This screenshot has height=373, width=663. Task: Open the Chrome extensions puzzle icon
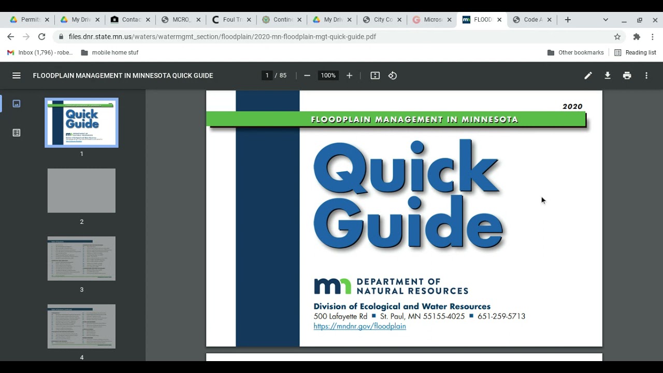click(637, 37)
